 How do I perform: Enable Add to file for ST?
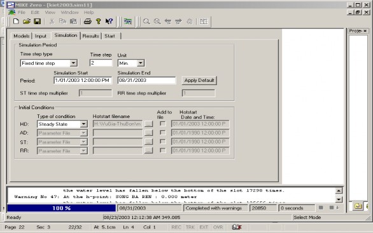pos(163,142)
